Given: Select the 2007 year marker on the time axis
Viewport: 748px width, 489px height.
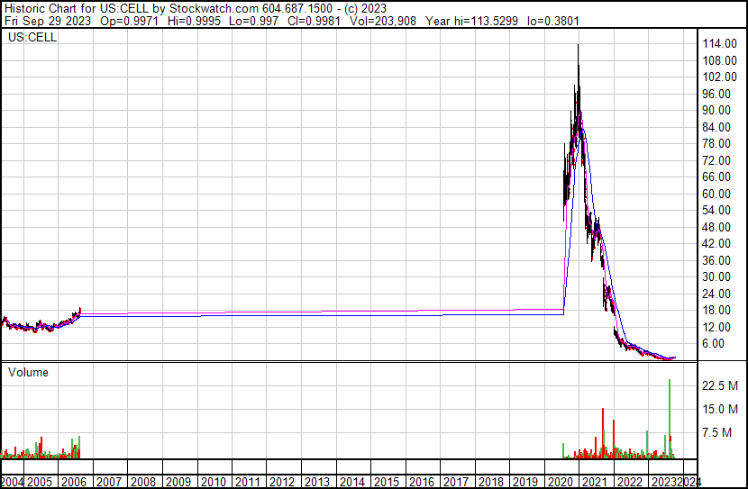Looking at the screenshot, I should 109,482.
